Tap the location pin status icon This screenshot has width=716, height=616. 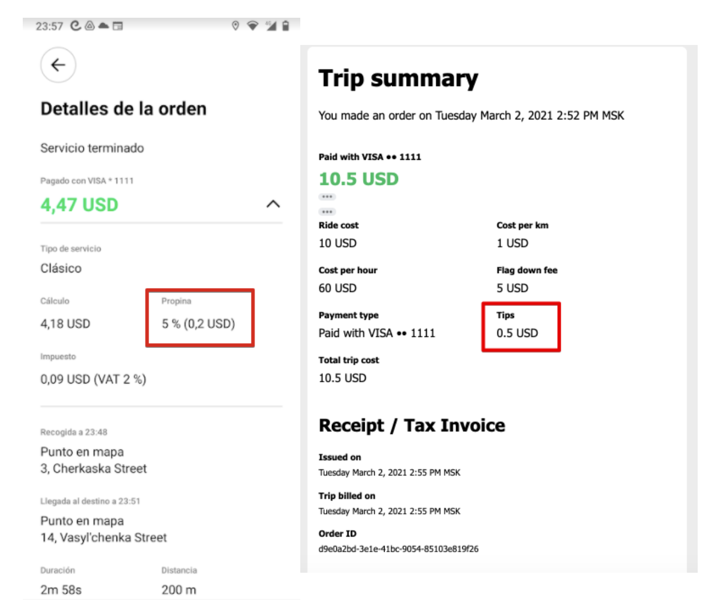(235, 26)
